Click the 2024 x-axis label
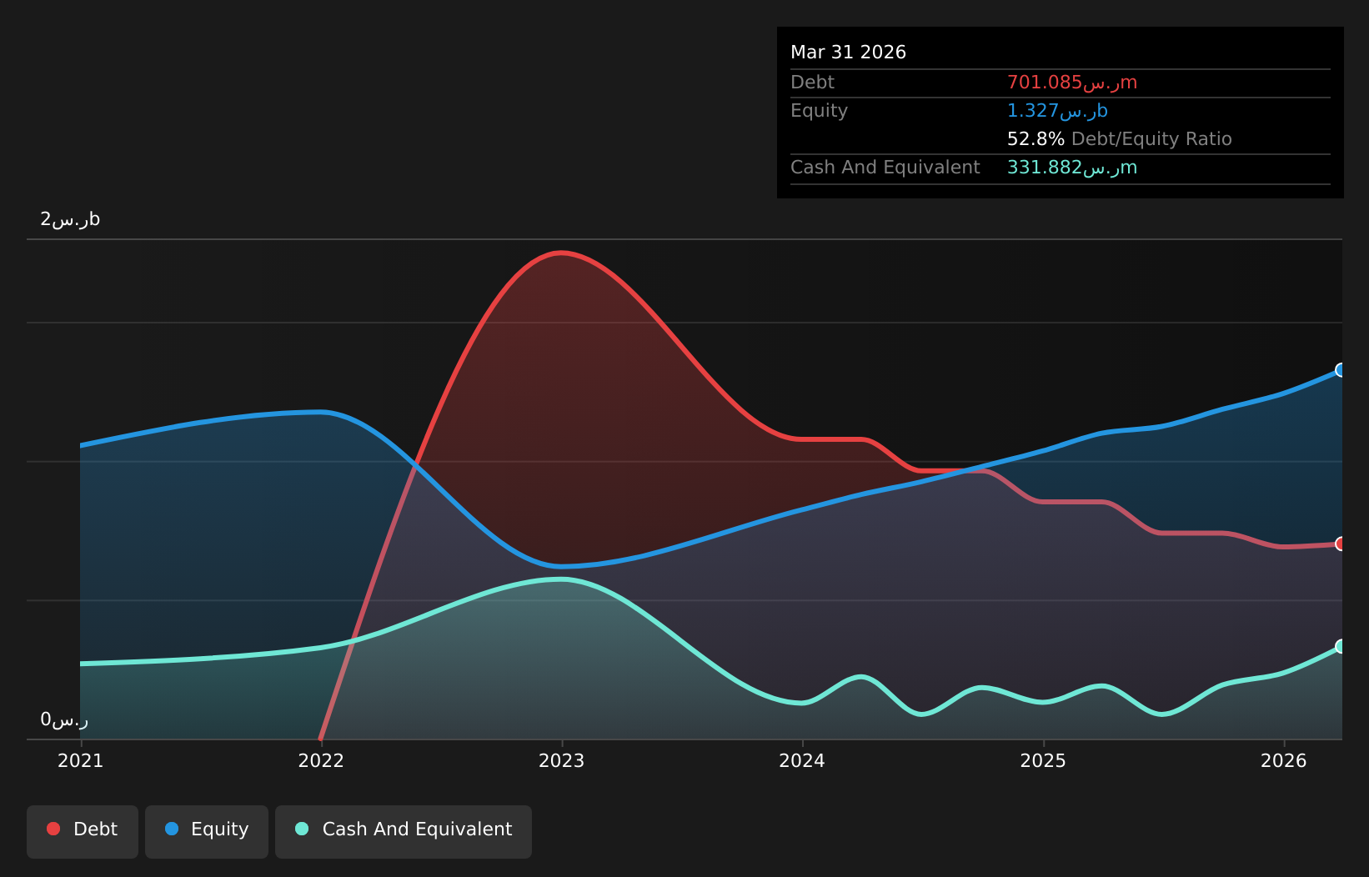The width and height of the screenshot is (1369, 877). point(802,760)
